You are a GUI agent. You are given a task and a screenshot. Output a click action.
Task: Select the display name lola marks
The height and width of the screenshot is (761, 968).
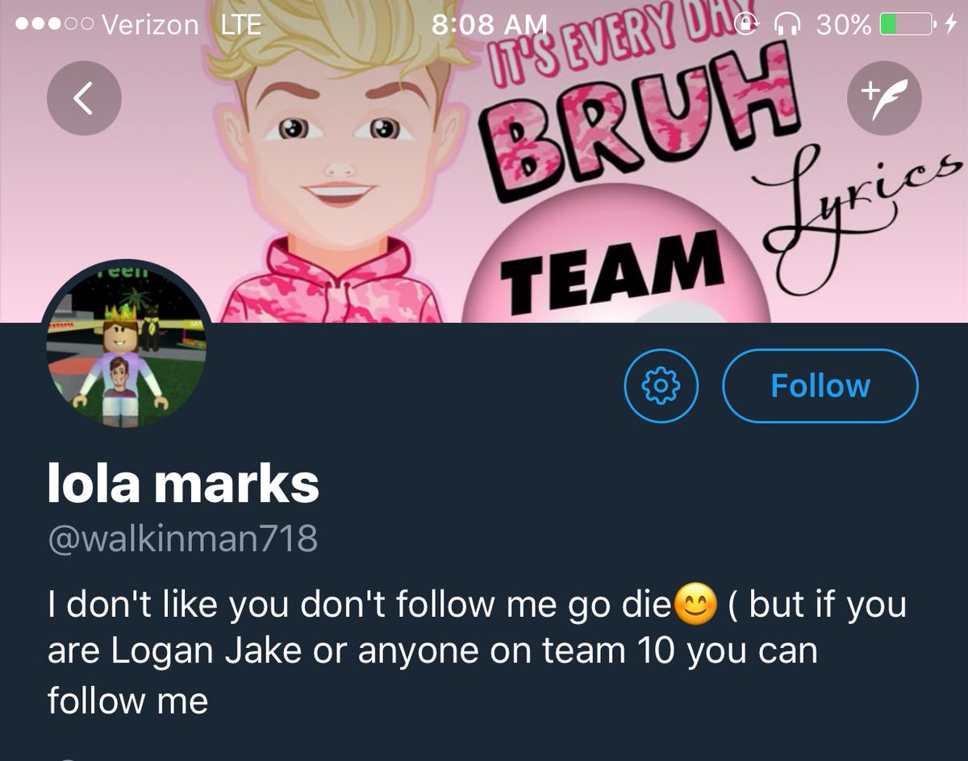click(183, 483)
